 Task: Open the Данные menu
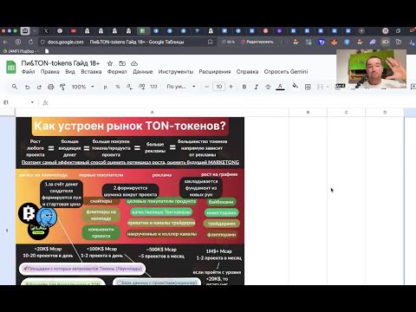[x=143, y=72]
